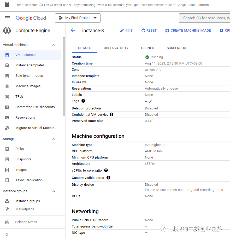The width and height of the screenshot is (230, 239).
Task: Click the Google Cloud logo
Action: [x=31, y=18]
